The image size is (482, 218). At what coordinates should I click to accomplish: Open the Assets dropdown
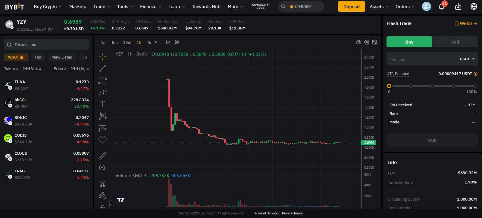pyautogui.click(x=379, y=7)
